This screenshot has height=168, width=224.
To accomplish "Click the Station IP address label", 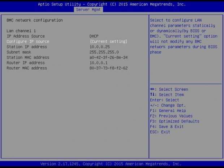I will (27, 47).
